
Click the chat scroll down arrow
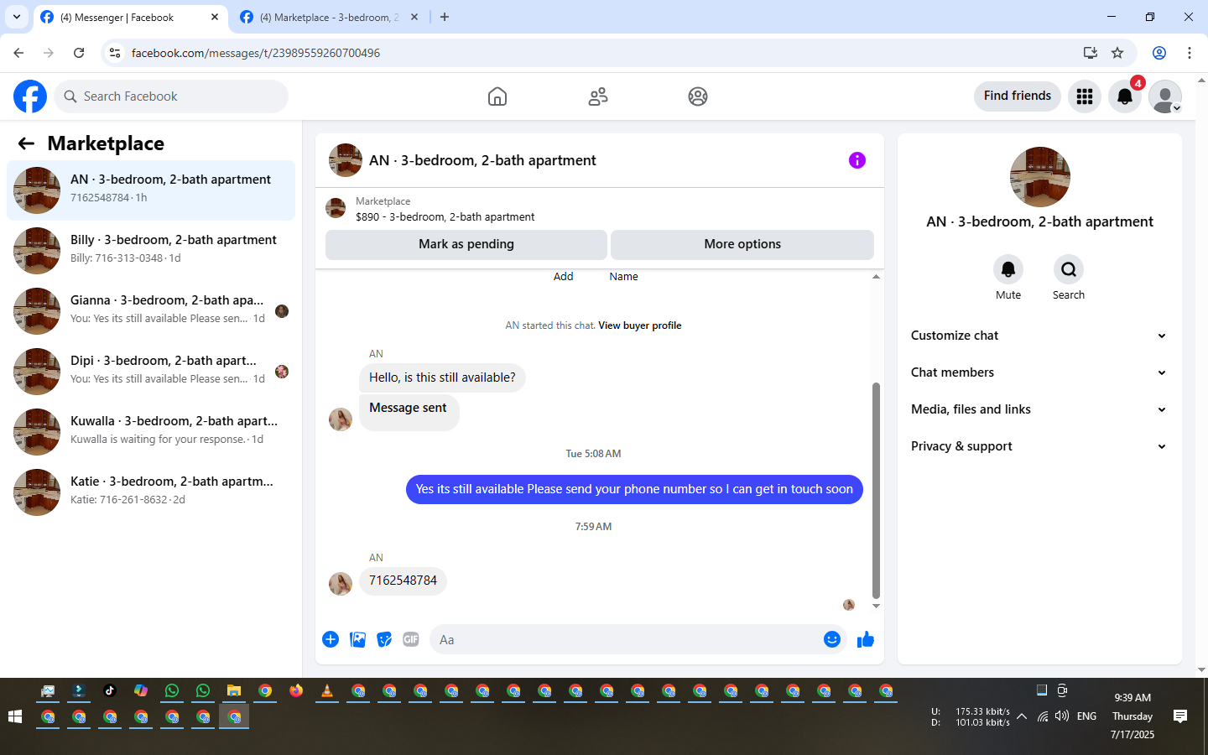(x=876, y=606)
